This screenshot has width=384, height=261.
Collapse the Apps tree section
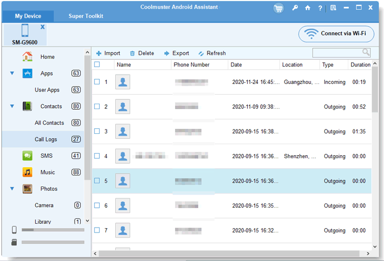click(x=12, y=73)
